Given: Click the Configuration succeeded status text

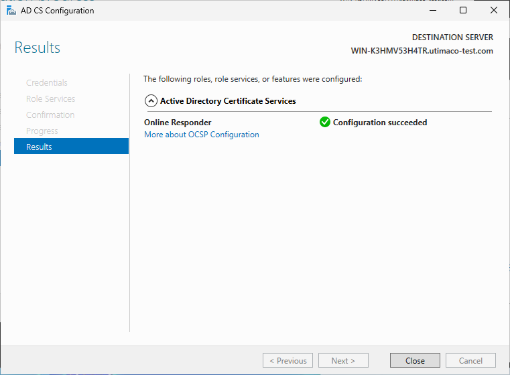Looking at the screenshot, I should [380, 123].
